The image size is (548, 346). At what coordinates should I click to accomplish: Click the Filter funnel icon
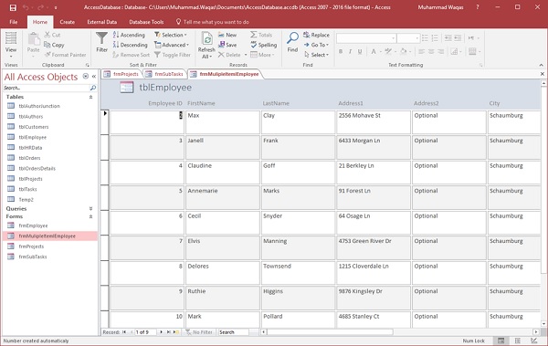click(101, 38)
